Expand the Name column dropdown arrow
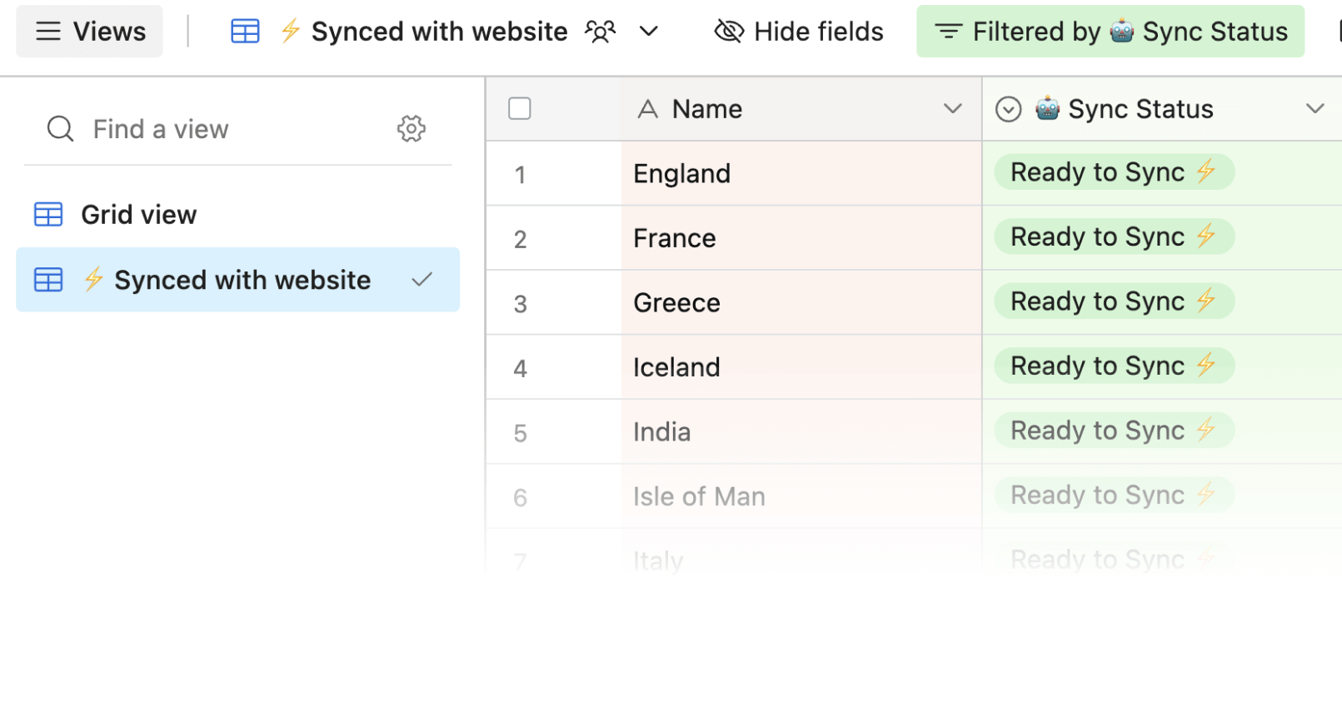Screen dimensions: 1342x717 point(952,109)
